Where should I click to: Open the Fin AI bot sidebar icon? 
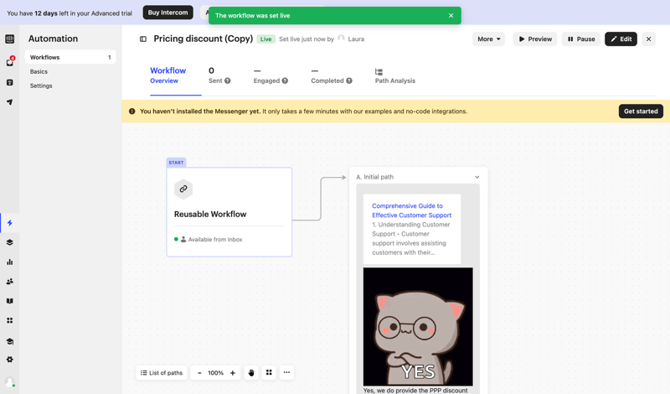(x=10, y=82)
